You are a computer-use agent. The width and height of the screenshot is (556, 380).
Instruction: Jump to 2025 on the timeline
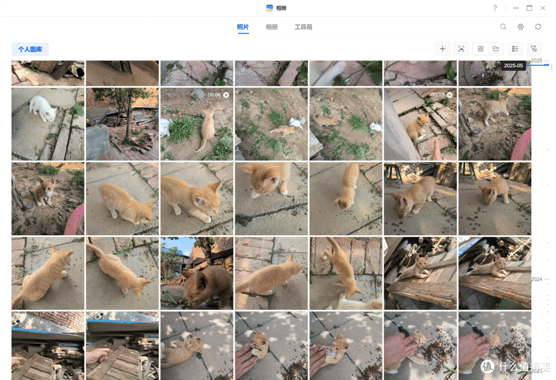[x=536, y=61]
